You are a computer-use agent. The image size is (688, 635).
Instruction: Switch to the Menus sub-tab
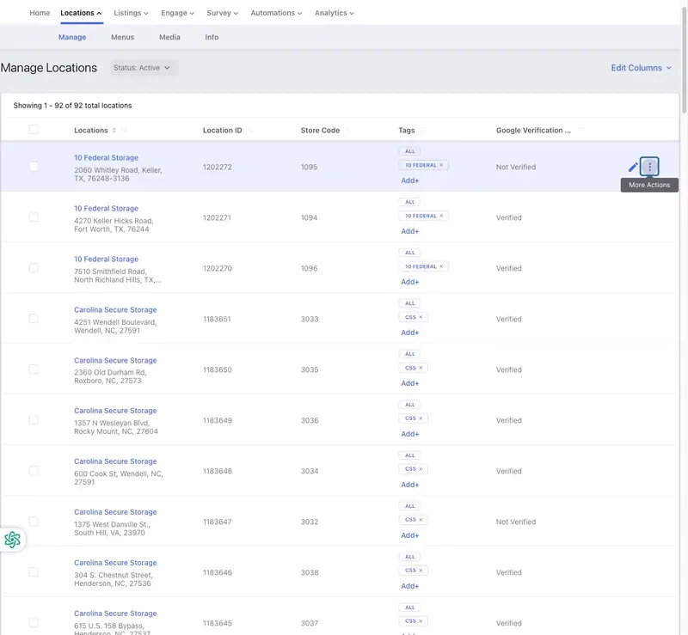[x=122, y=37]
